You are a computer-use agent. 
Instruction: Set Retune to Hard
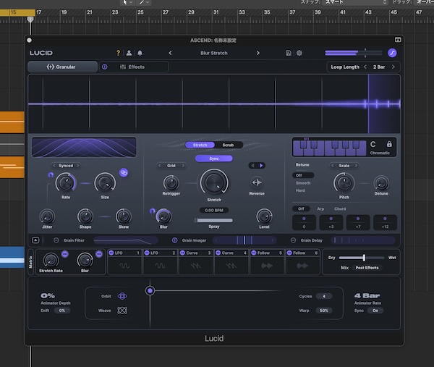point(300,190)
